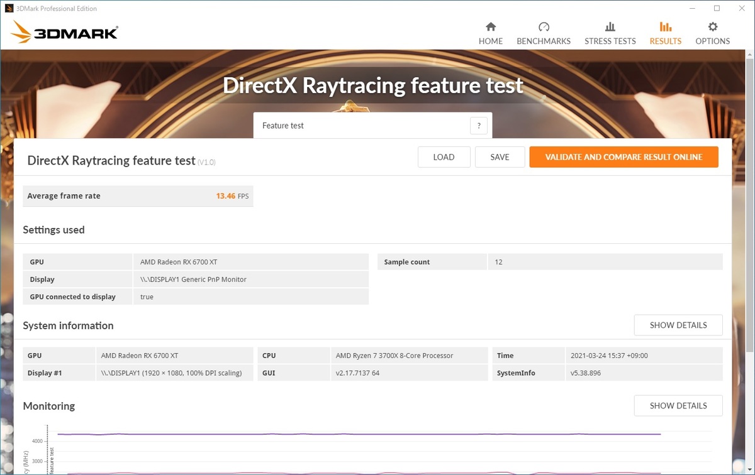
Task: Click AMD Radeon RX 6700 XT under Settings used
Action: pyautogui.click(x=179, y=262)
